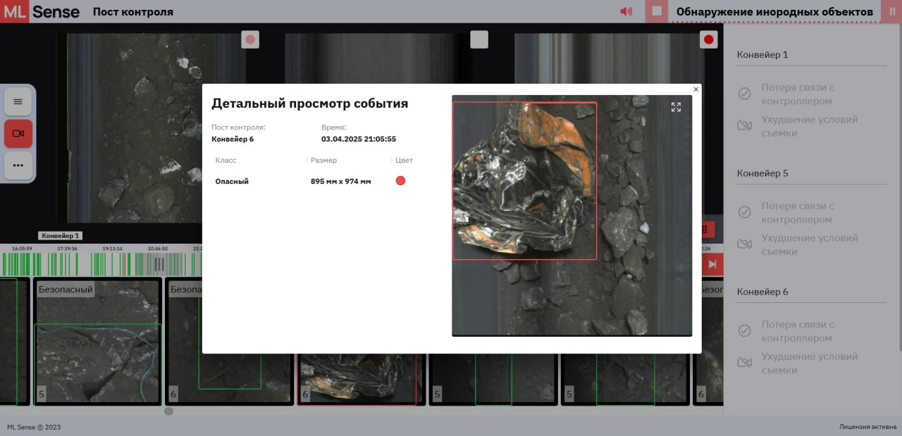Expand event image to fullscreen
The width and height of the screenshot is (902, 436).
point(676,107)
